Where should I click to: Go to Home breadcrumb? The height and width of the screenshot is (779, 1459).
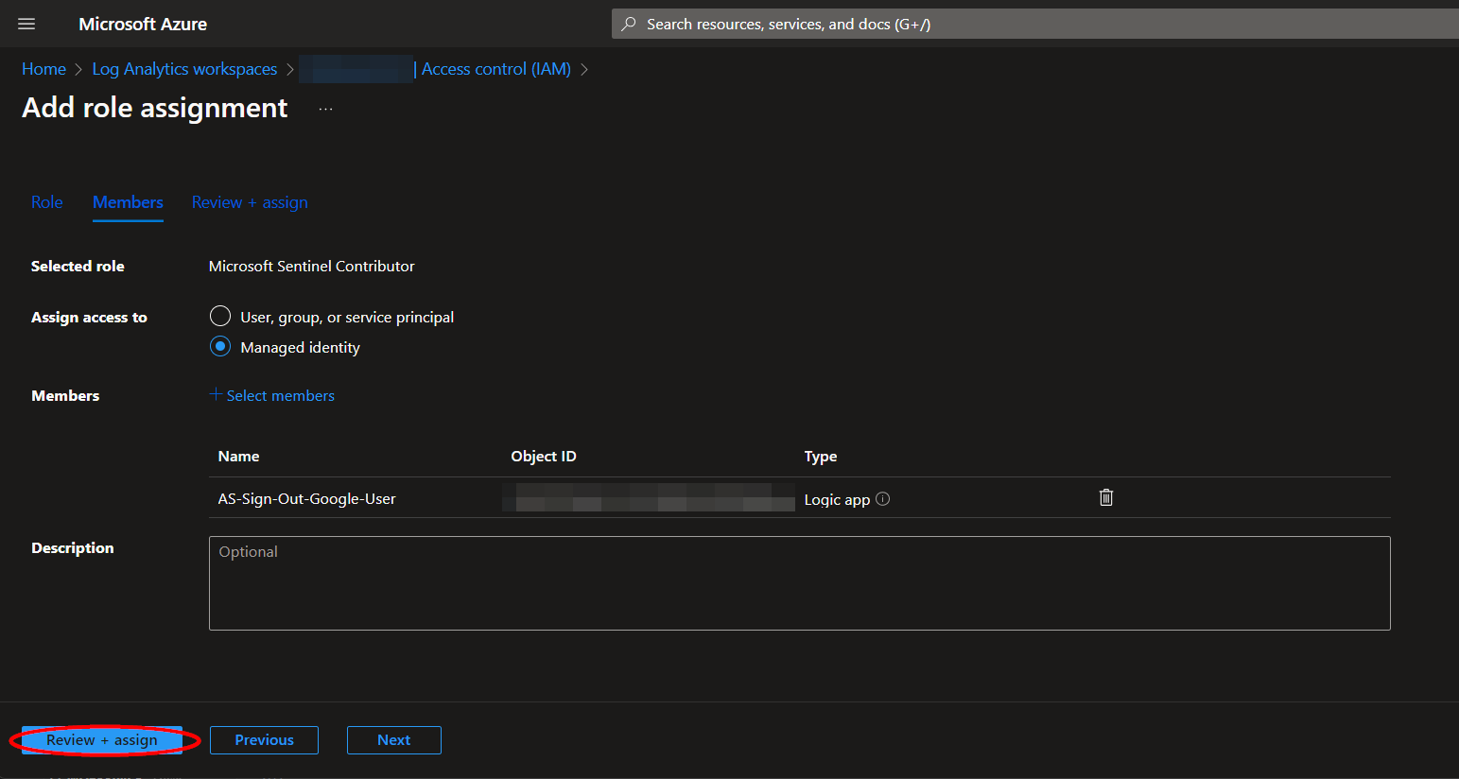point(43,69)
